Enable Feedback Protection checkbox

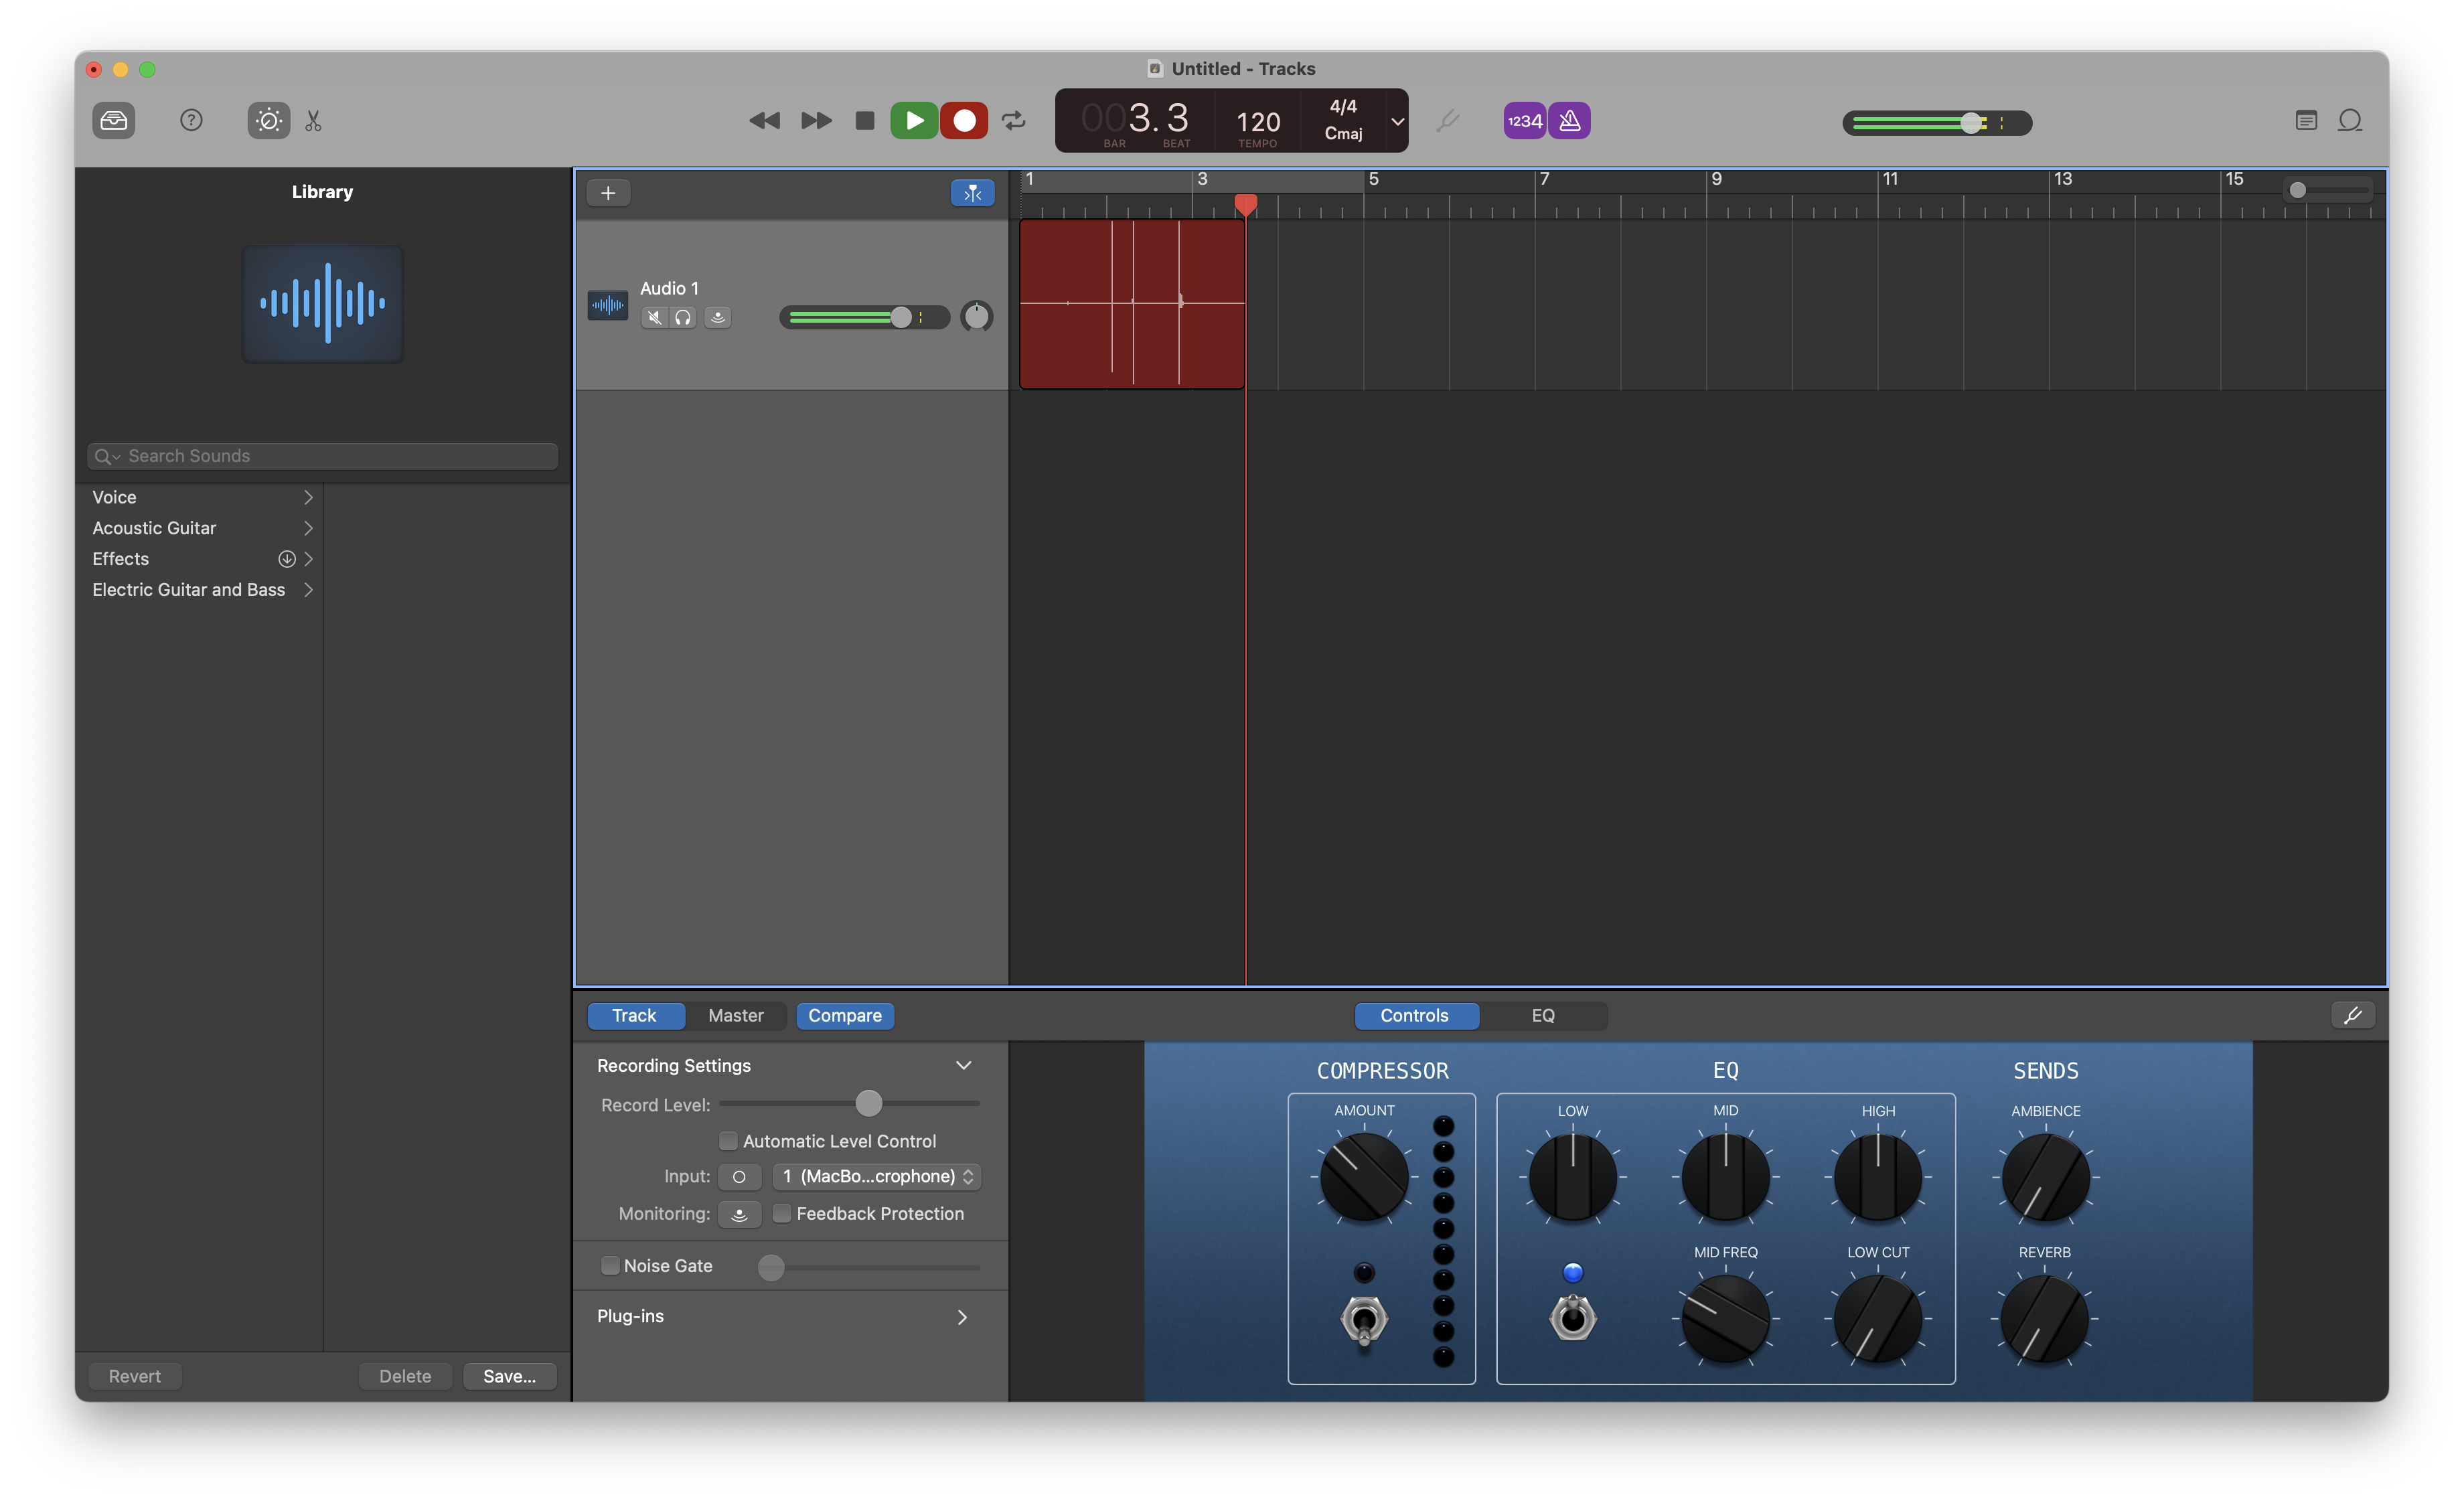(782, 1213)
